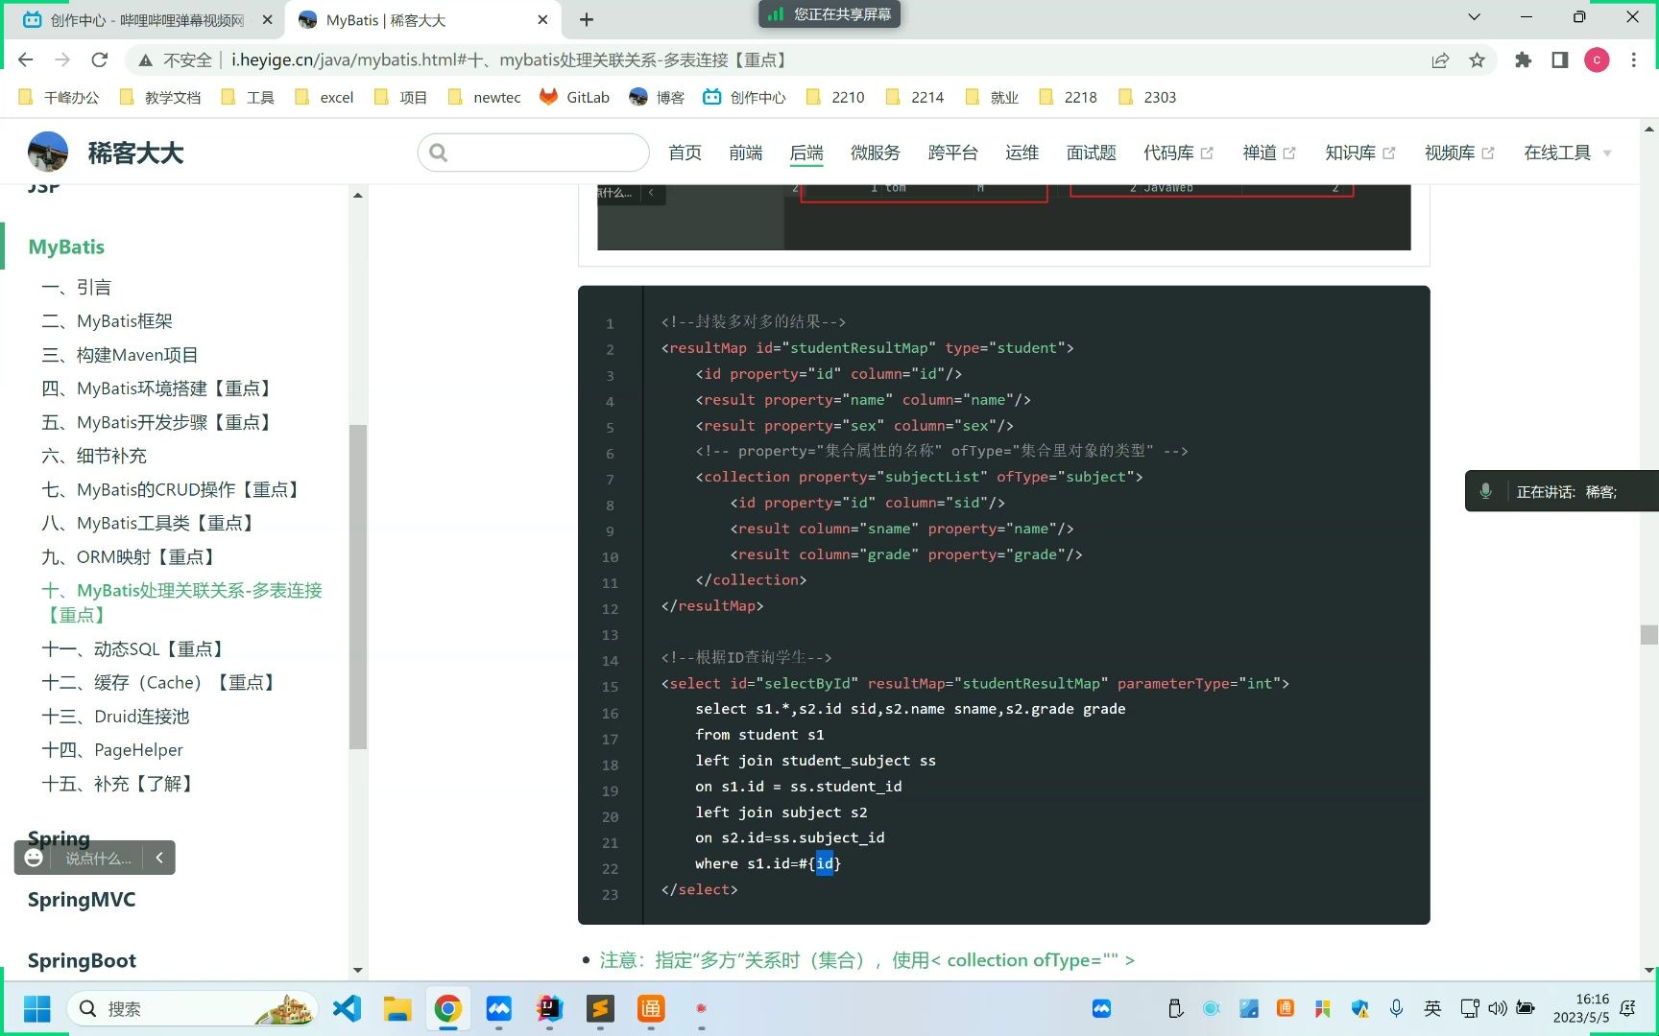Open the browser side panel icon
The width and height of the screenshot is (1659, 1036).
[1559, 60]
